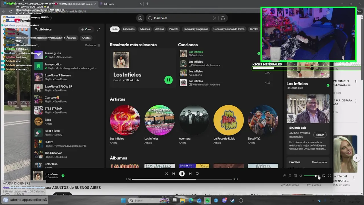Click Mostrar todo in Créditos
This screenshot has width=364, height=205.
319,162
